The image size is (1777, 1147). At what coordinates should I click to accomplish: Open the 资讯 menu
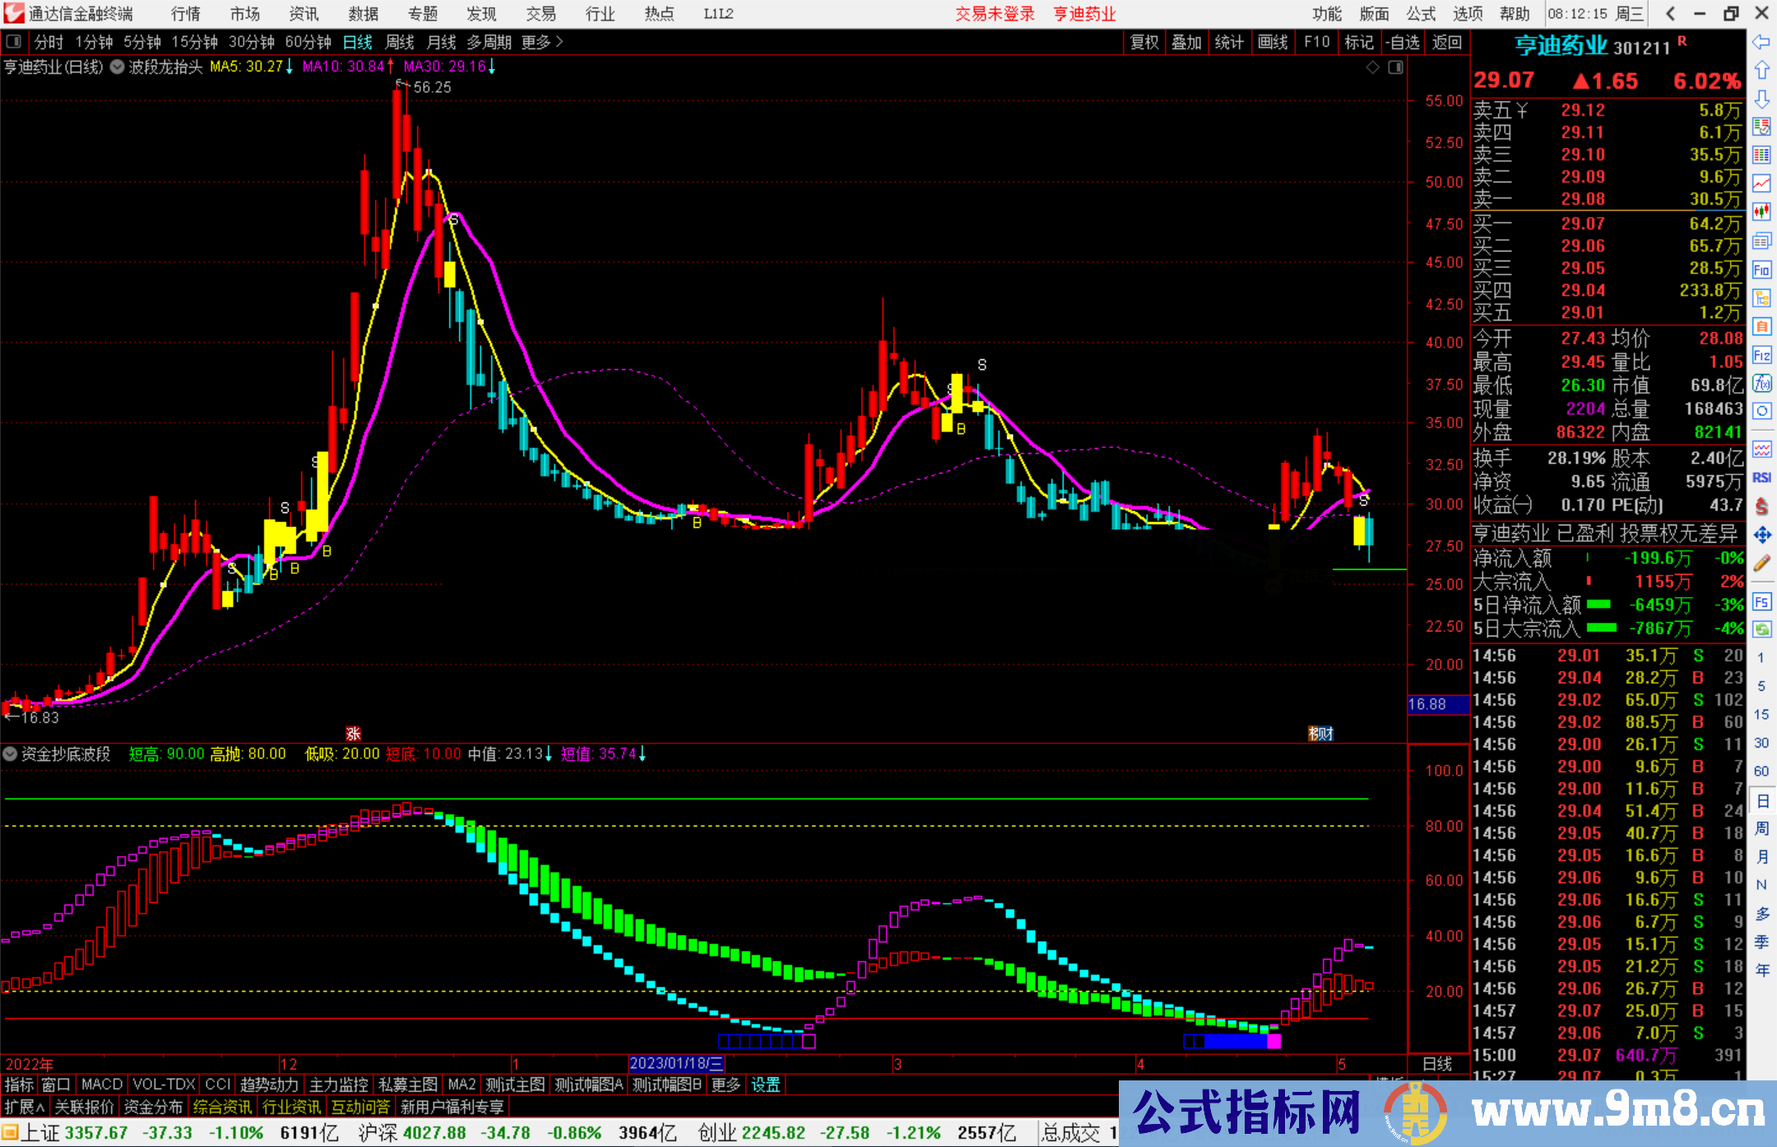(304, 14)
